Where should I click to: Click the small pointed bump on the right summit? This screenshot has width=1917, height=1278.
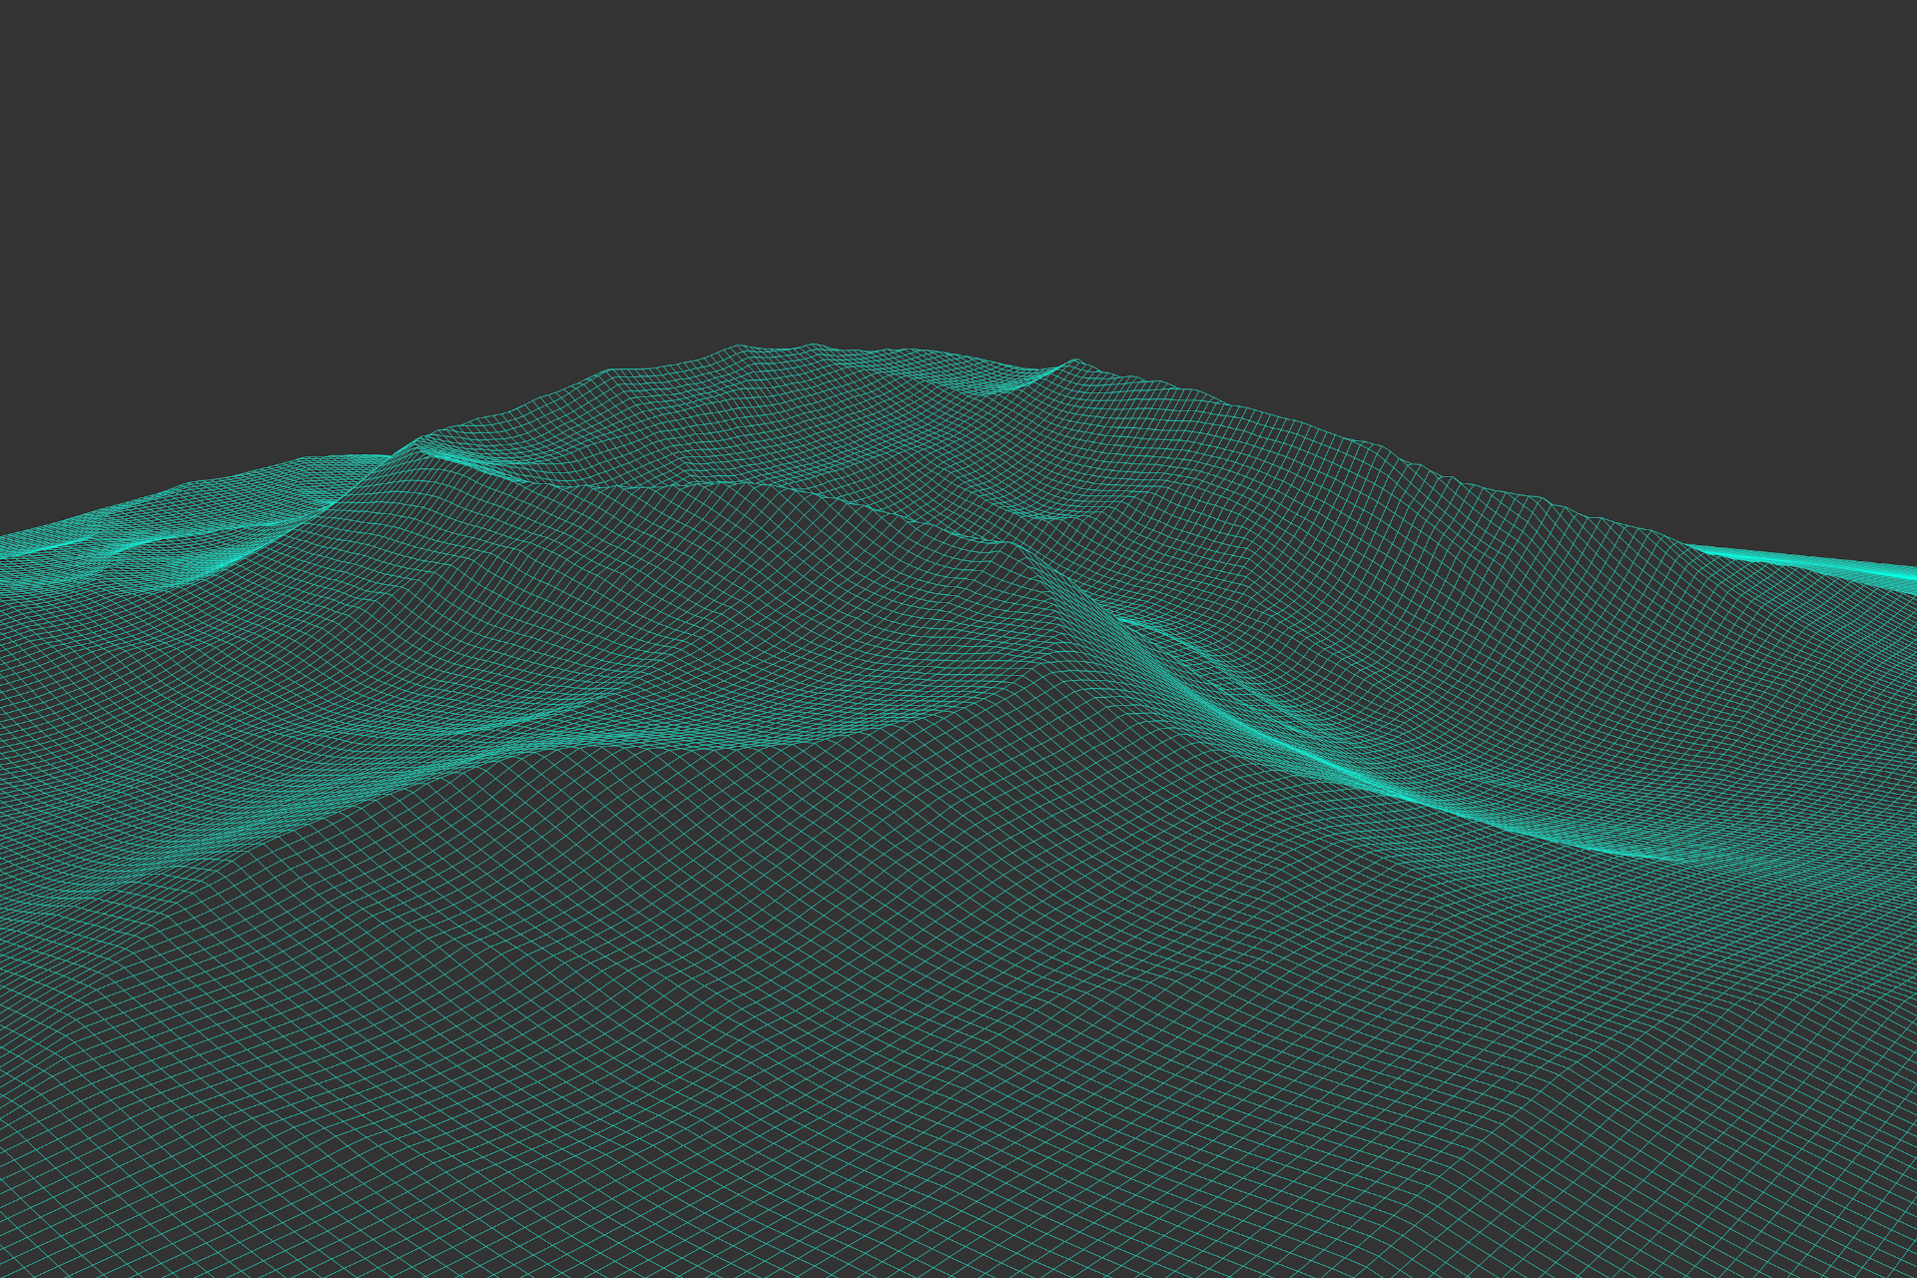pyautogui.click(x=1074, y=362)
